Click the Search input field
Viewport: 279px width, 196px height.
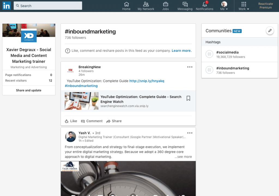point(48,6)
